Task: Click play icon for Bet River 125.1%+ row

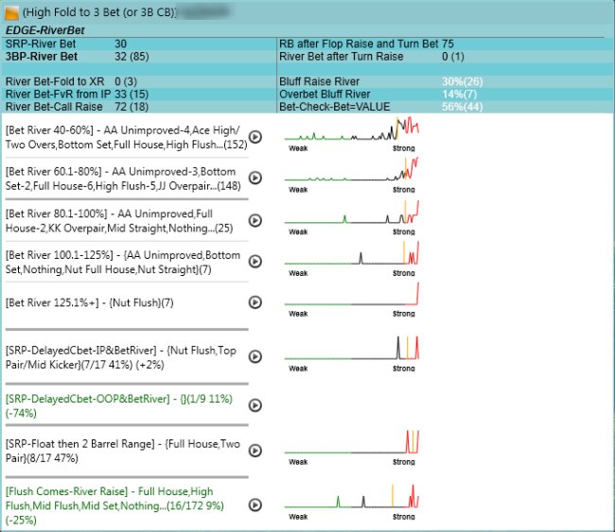Action: click(255, 301)
